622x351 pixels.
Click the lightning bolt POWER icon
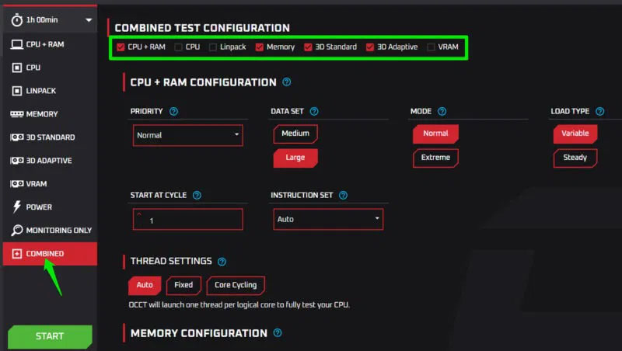point(16,207)
